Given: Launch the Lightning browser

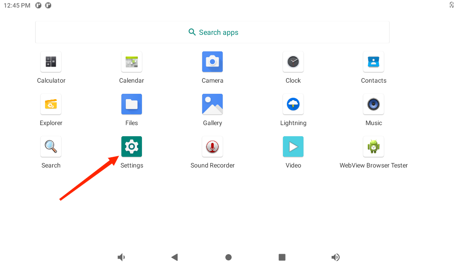Looking at the screenshot, I should point(293,104).
